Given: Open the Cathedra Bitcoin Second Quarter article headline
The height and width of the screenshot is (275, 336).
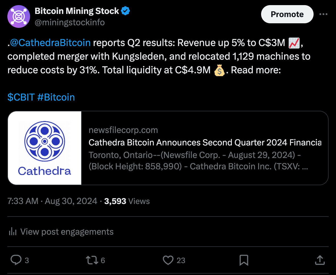Looking at the screenshot, I should (205, 142).
